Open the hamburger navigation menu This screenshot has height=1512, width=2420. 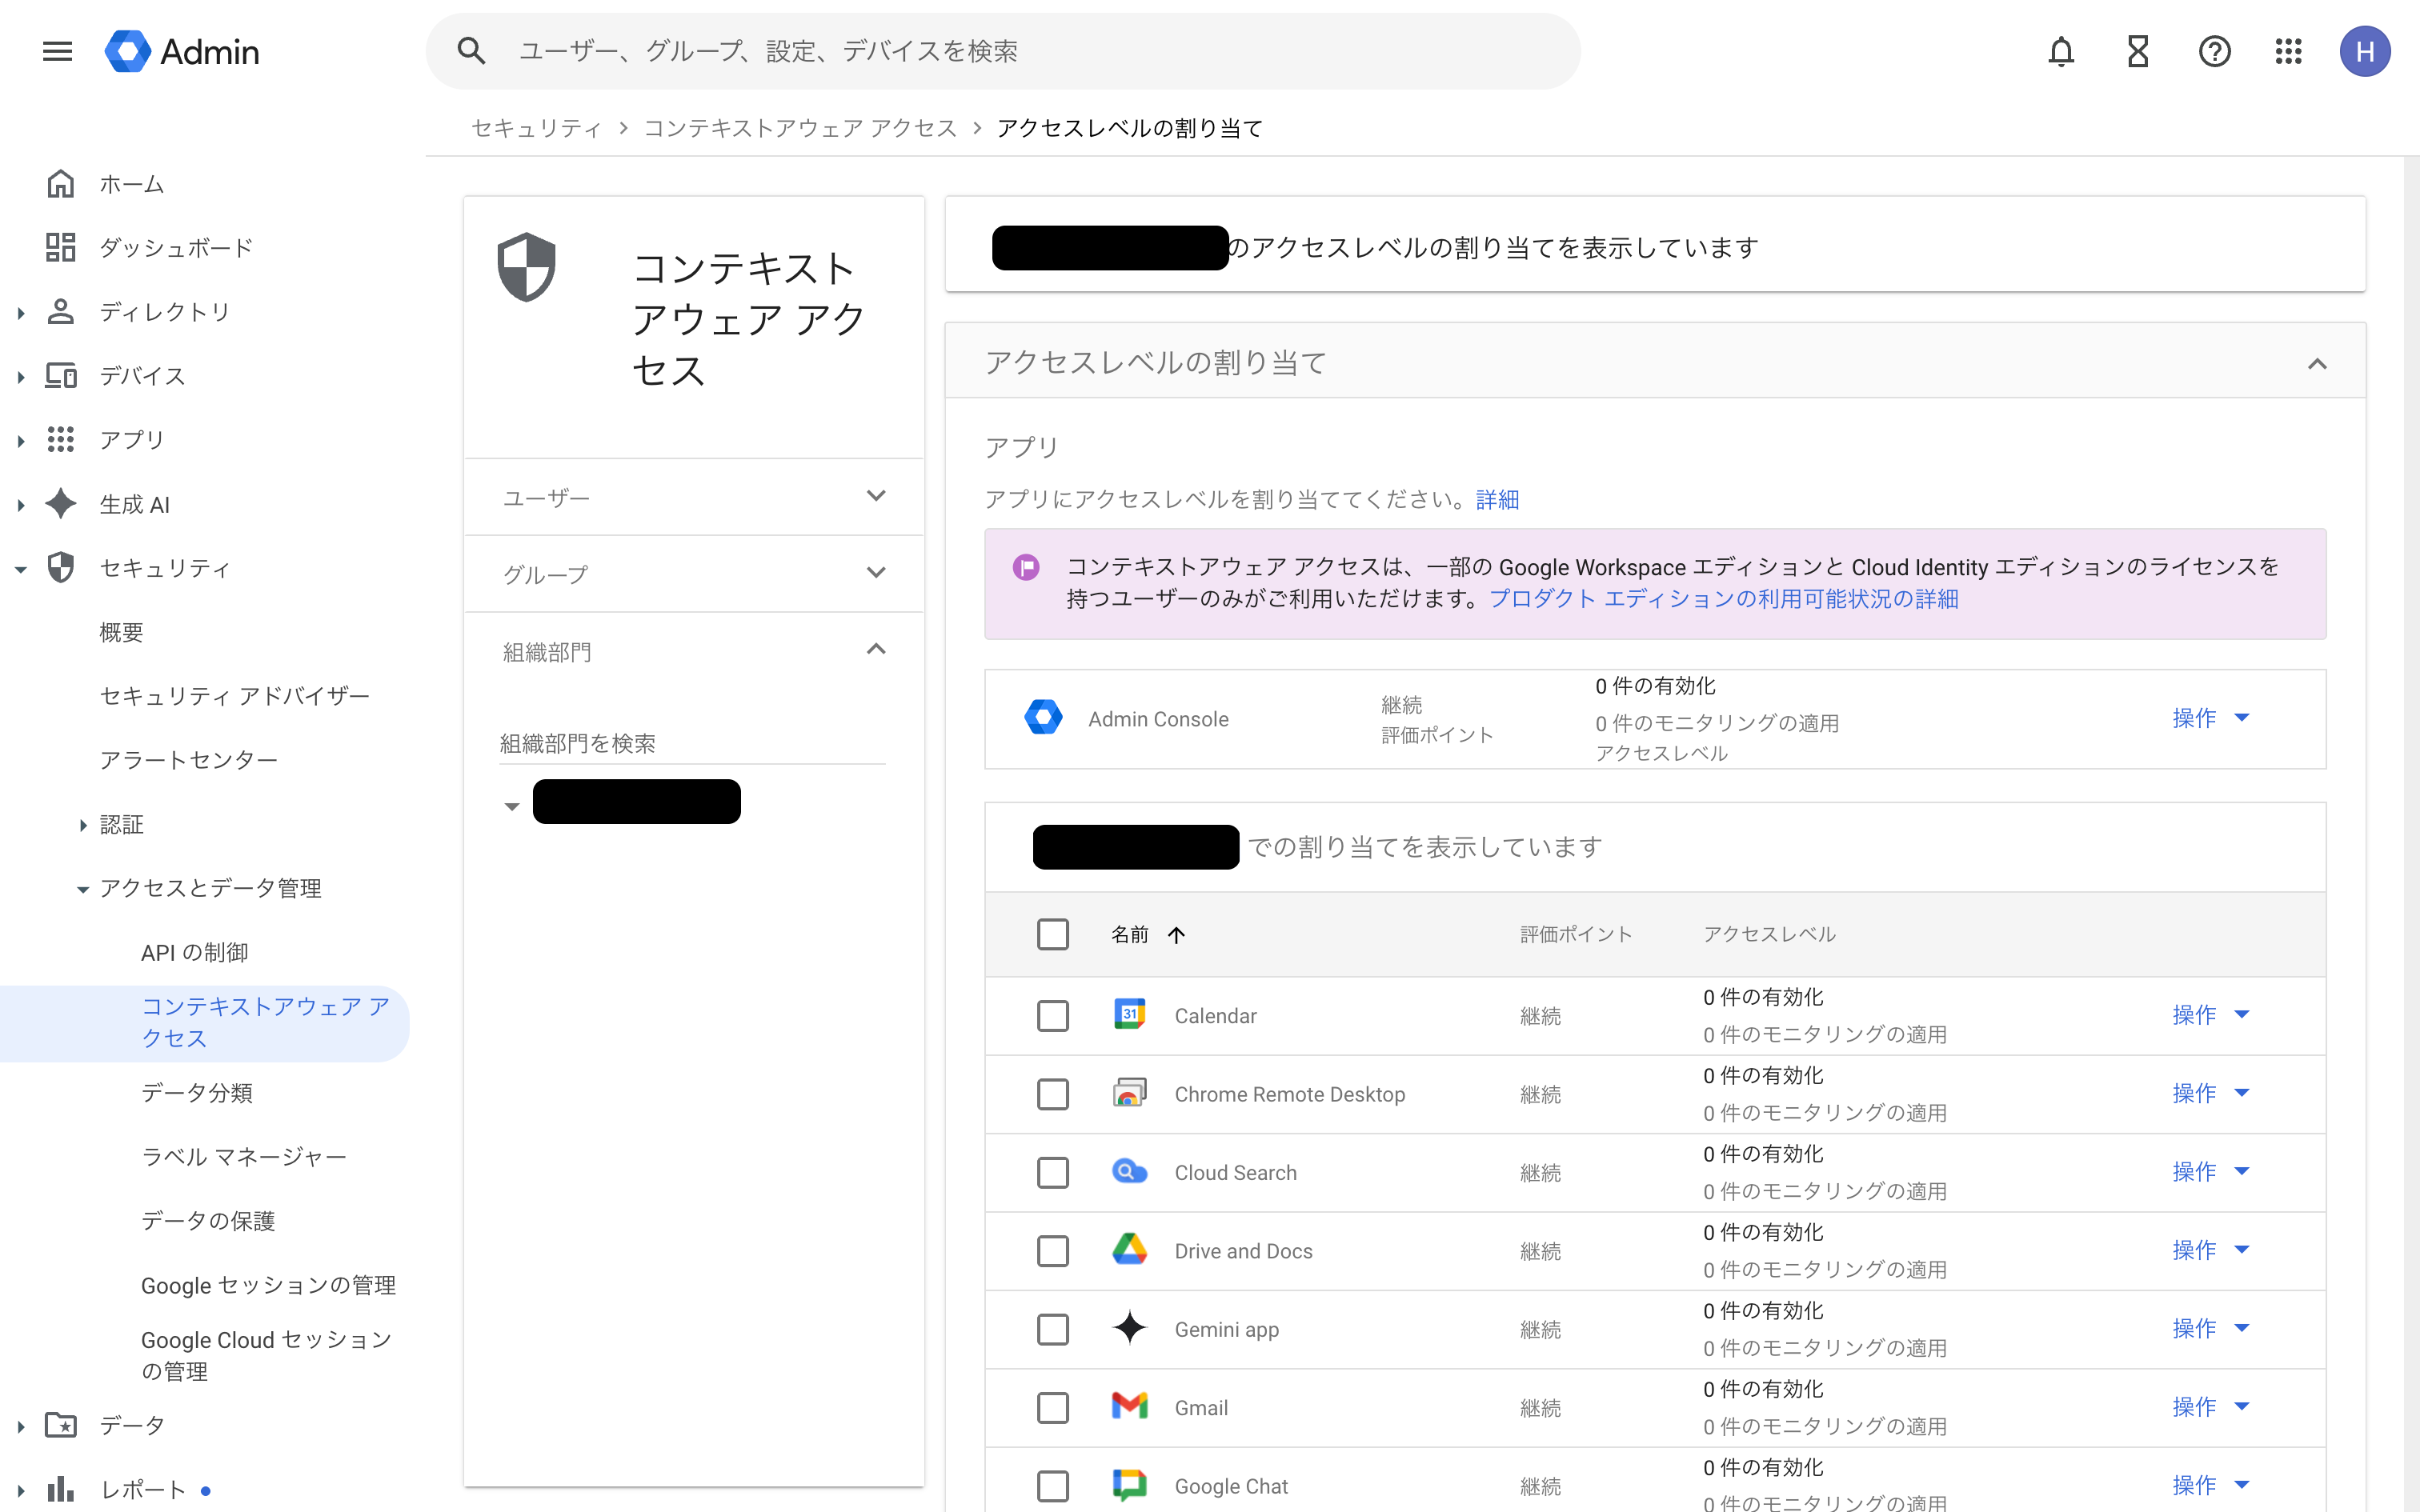57,51
